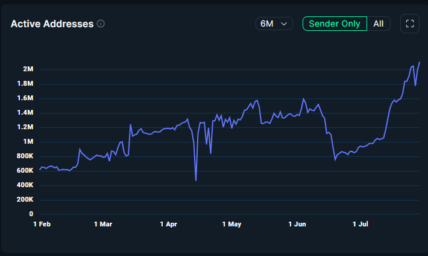Click the 1 Feb x-axis label
Image resolution: width=428 pixels, height=256 pixels.
click(42, 224)
